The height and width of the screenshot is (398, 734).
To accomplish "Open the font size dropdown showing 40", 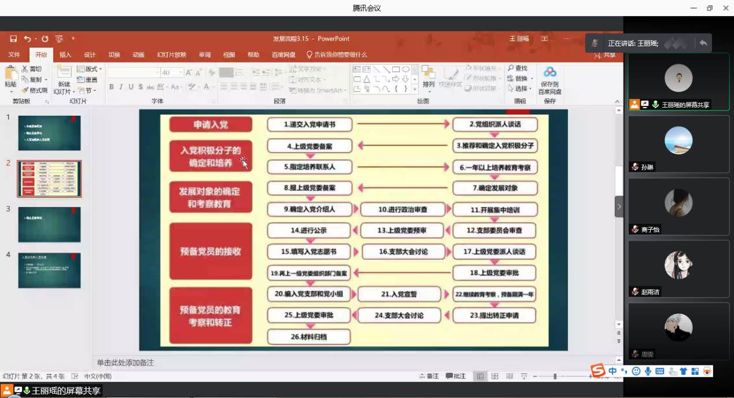I will click(x=172, y=73).
